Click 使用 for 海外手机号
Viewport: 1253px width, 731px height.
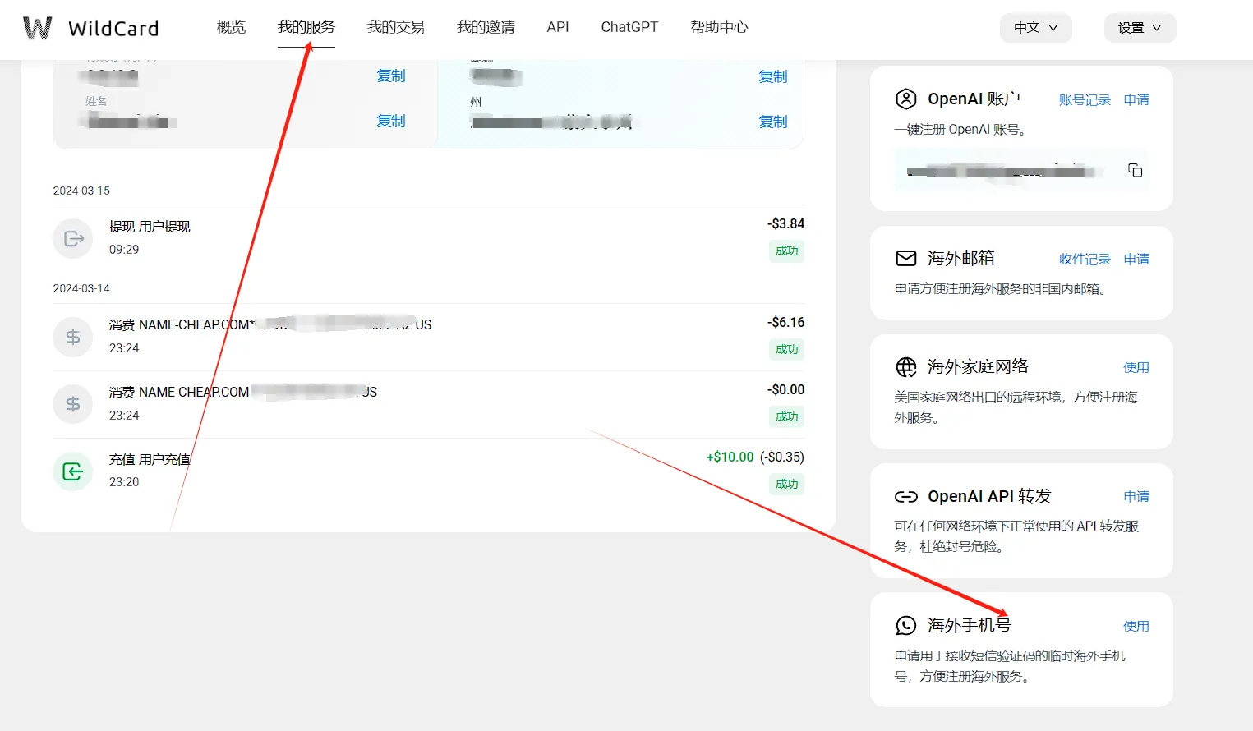[x=1136, y=626]
